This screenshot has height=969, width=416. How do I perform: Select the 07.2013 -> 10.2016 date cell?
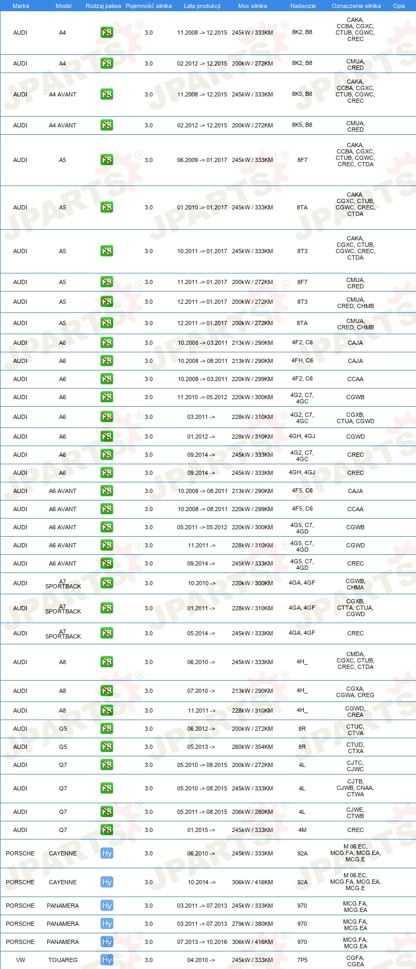point(202,942)
